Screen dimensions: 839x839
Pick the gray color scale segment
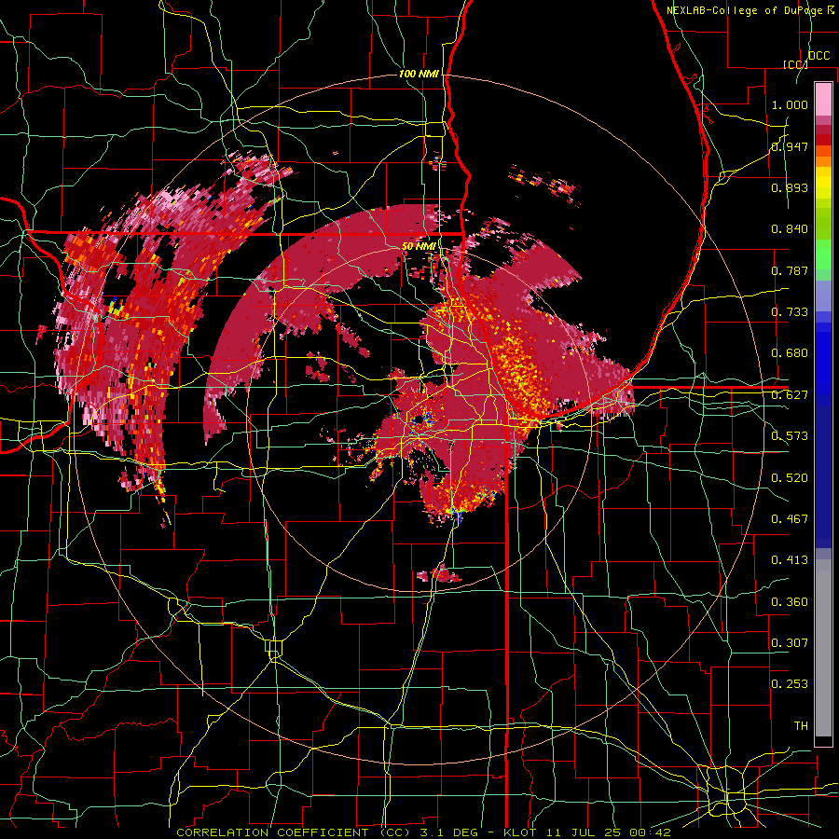click(823, 648)
